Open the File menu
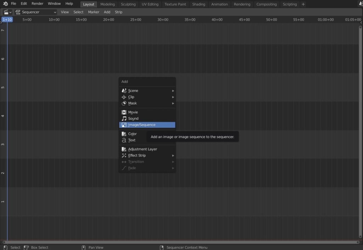 (14, 4)
